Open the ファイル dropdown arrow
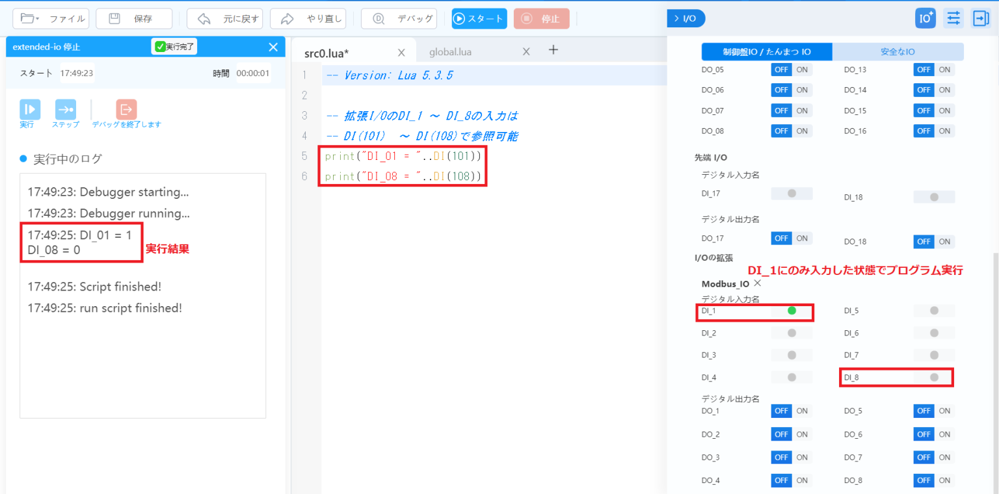This screenshot has width=999, height=494. pyautogui.click(x=37, y=18)
